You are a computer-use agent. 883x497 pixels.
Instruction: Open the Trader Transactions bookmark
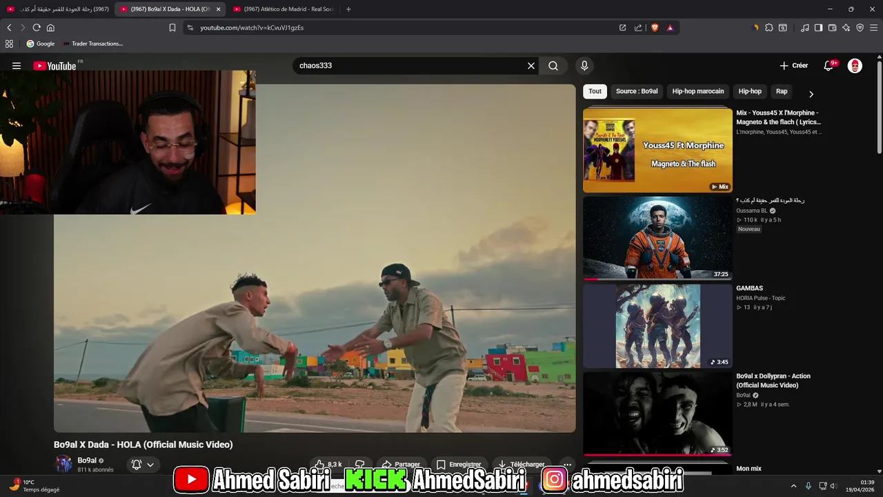pyautogui.click(x=92, y=43)
